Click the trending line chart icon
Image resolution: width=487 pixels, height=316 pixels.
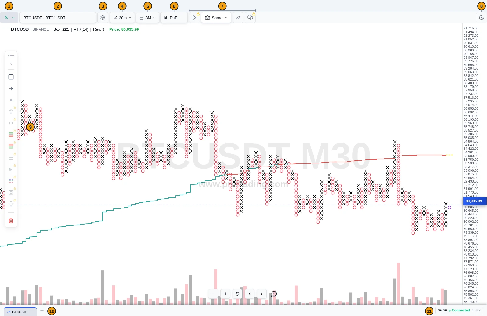[238, 18]
